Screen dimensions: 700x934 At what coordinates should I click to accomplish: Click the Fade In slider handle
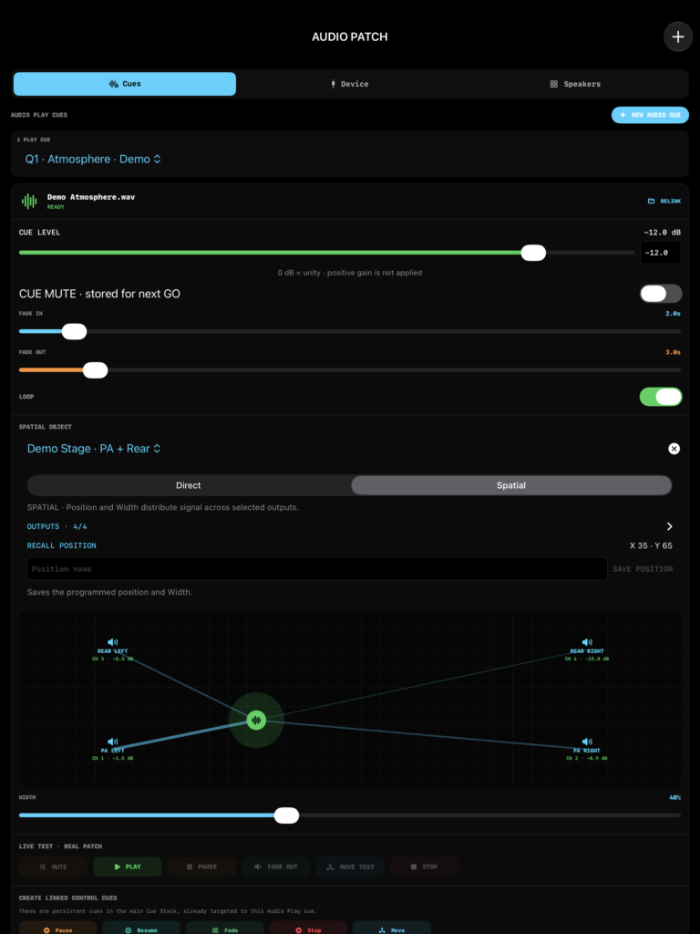(x=75, y=331)
